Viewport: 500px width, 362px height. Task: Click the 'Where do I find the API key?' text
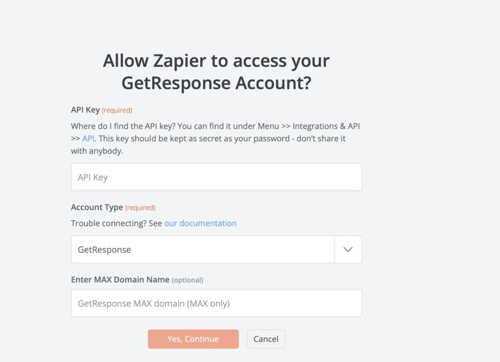(123, 127)
